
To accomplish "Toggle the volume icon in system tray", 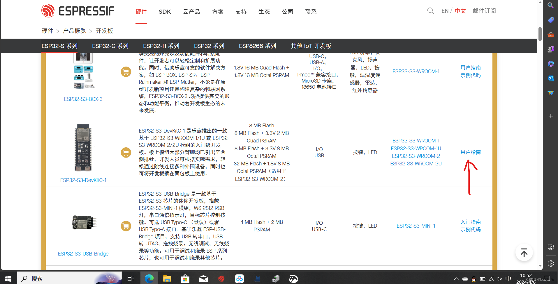I will [499, 279].
